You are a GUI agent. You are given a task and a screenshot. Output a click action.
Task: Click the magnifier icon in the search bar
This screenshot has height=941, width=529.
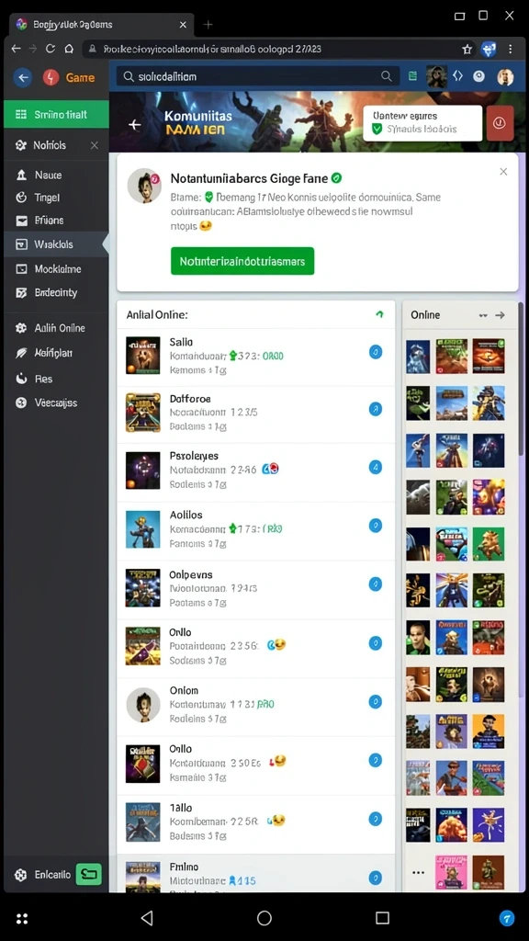coord(387,76)
